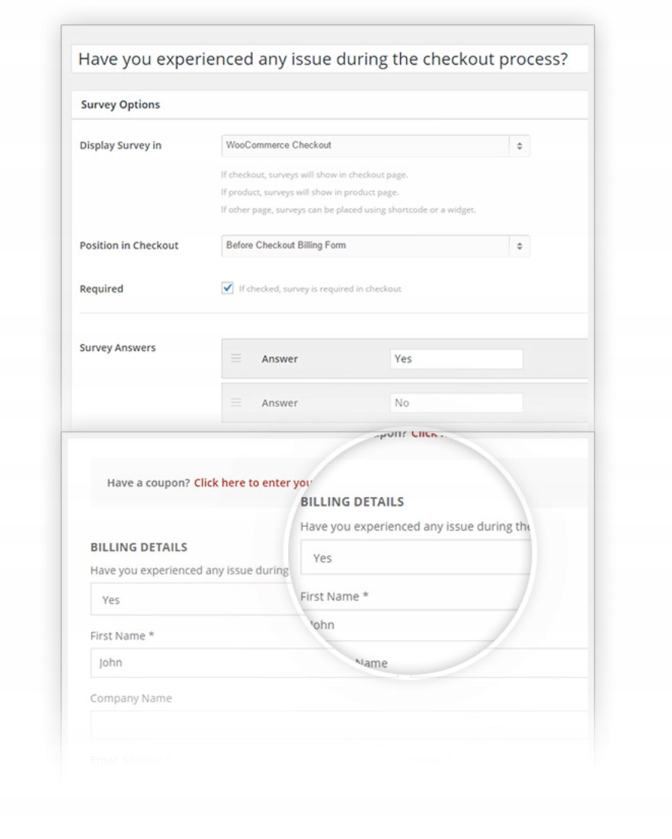Click the arrow on the Display Survey in select
The width and height of the screenshot is (672, 839).
pyautogui.click(x=520, y=145)
